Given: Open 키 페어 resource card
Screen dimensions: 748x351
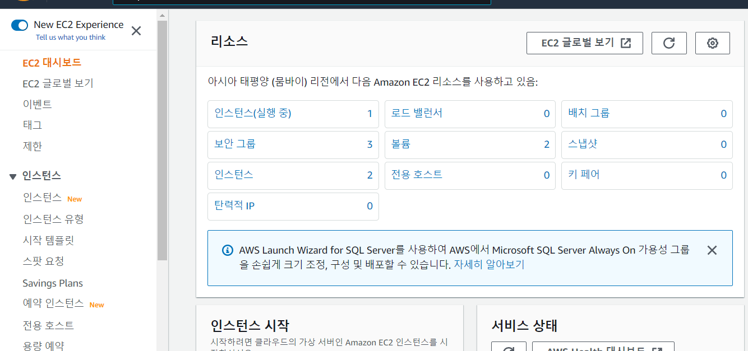Looking at the screenshot, I should 647,175.
